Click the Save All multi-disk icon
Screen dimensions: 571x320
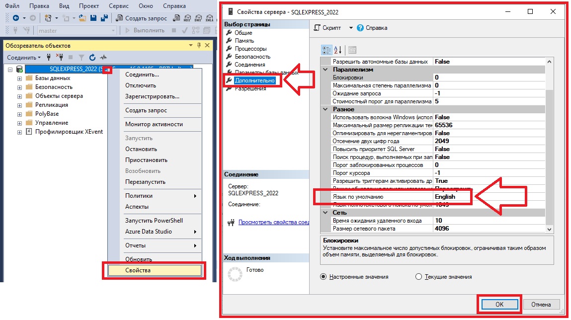point(104,18)
